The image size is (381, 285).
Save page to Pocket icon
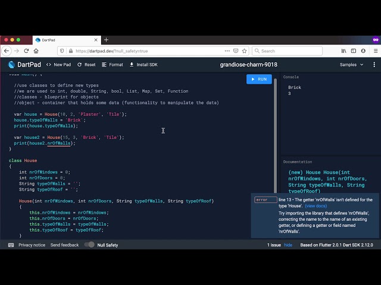click(x=236, y=51)
